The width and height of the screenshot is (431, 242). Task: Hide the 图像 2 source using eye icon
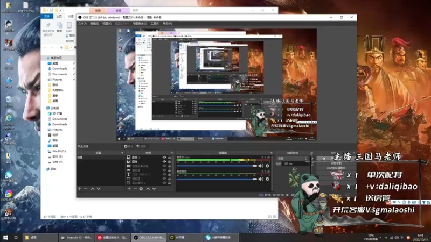pos(164,158)
